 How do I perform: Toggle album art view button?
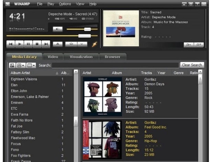click(12, 66)
